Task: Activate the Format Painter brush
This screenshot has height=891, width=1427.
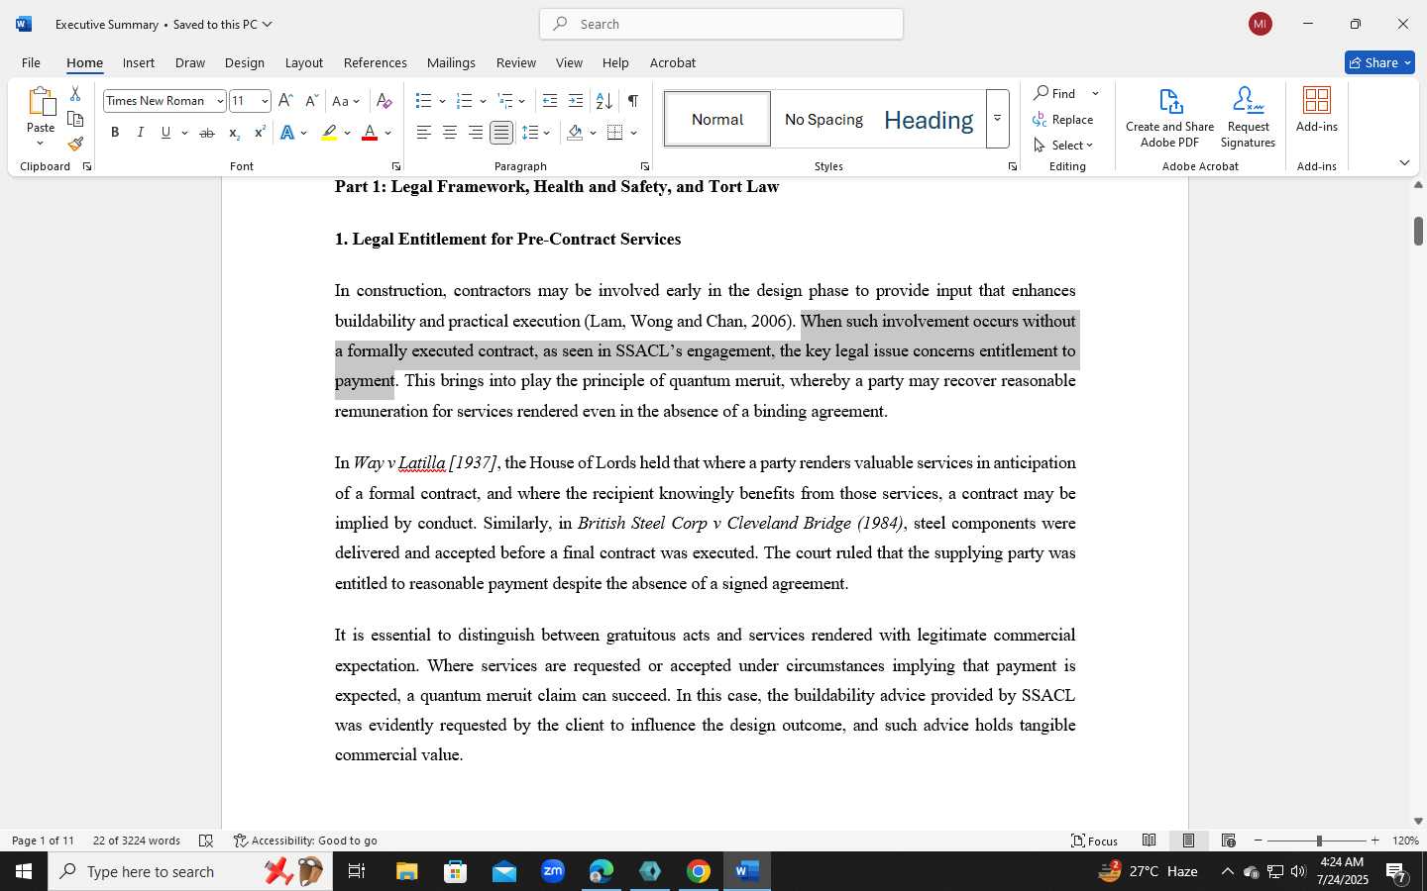Action: [75, 144]
